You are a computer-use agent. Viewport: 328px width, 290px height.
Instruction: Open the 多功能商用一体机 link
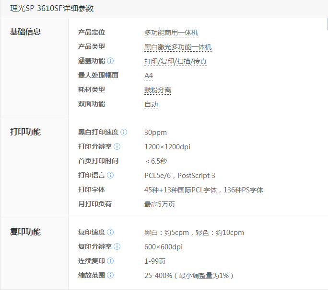(x=171, y=33)
